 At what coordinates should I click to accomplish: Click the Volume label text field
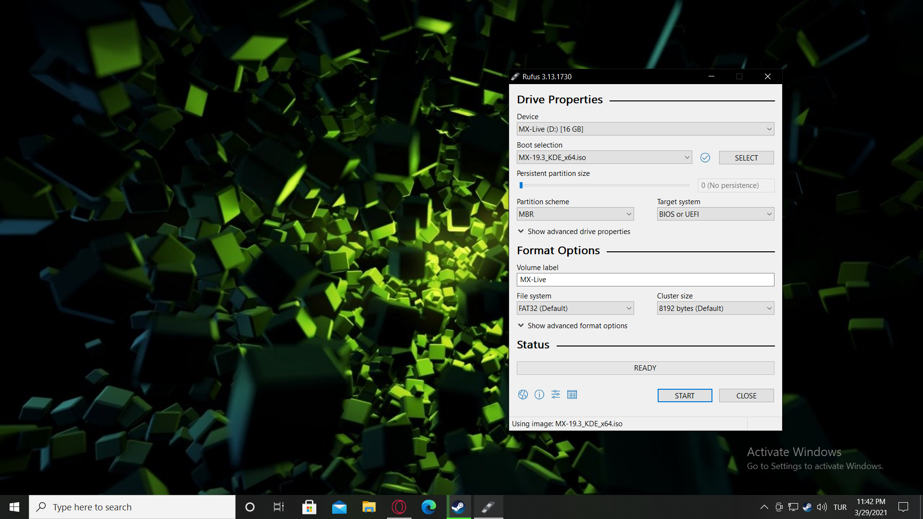click(x=645, y=280)
